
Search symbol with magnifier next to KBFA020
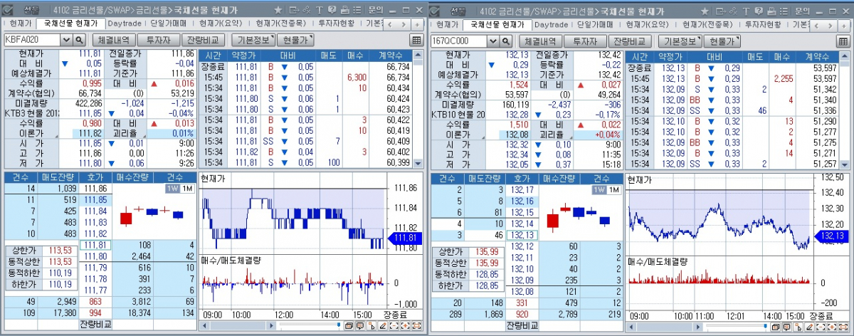79,41
